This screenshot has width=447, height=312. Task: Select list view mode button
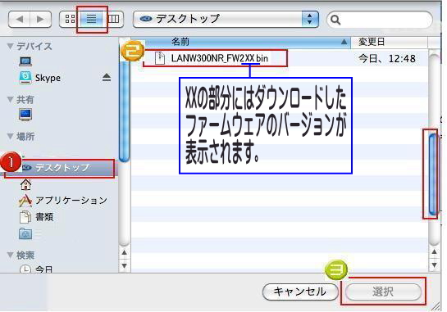coord(91,19)
